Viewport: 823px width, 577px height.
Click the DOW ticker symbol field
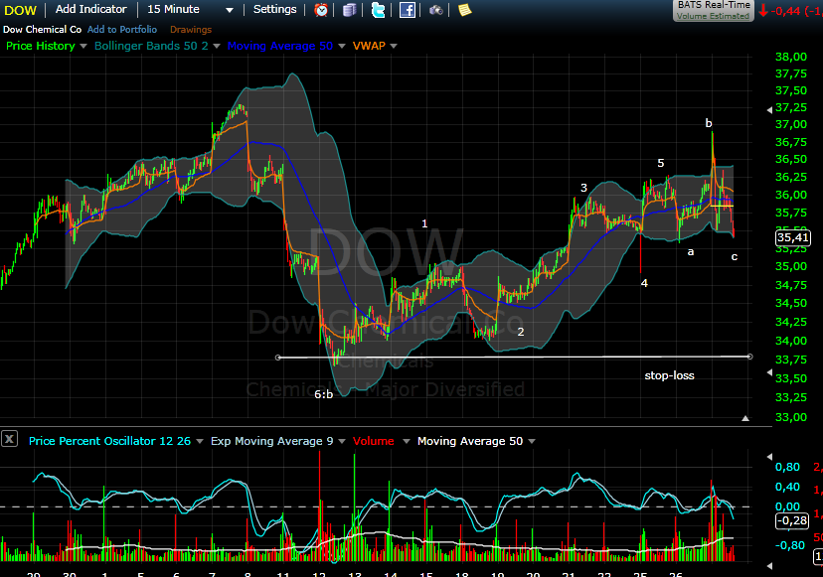pos(20,9)
